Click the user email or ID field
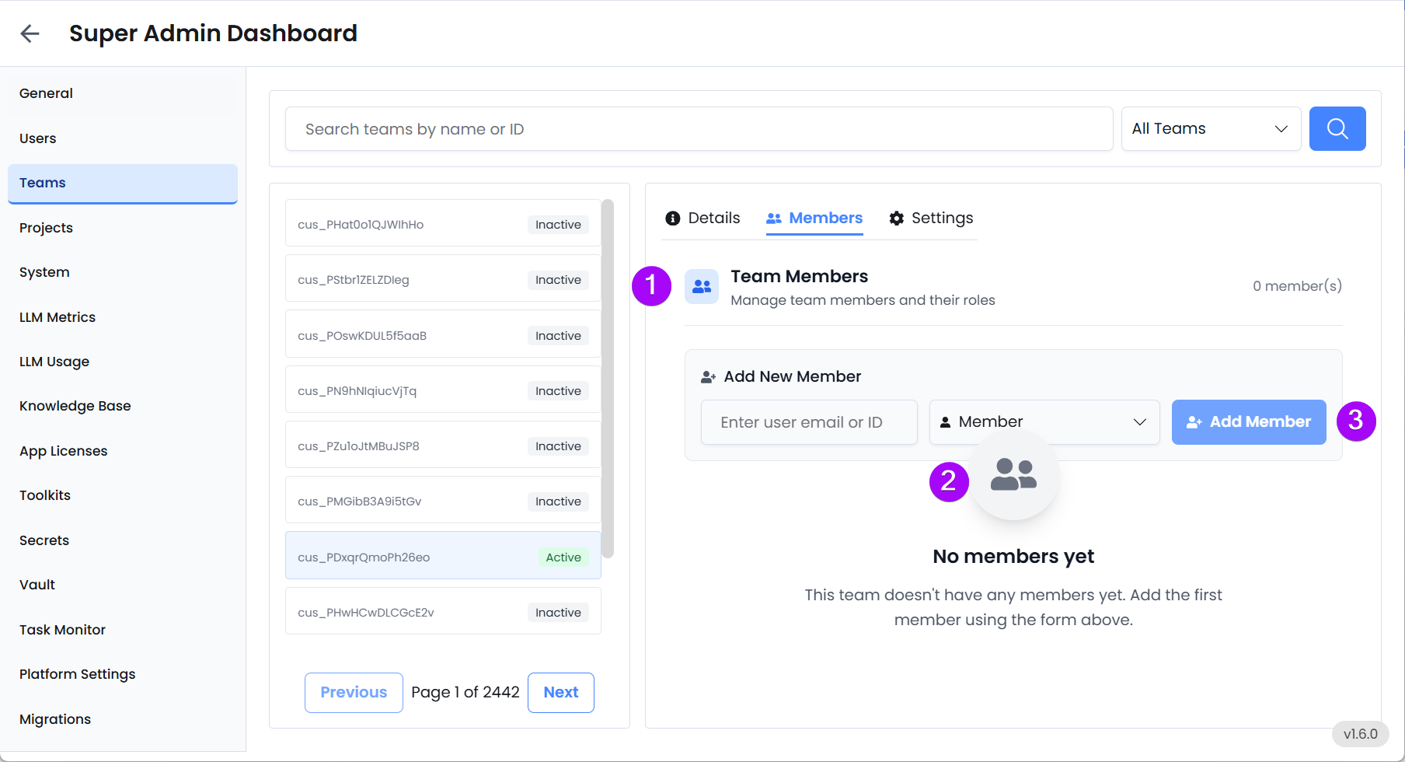Image resolution: width=1405 pixels, height=762 pixels. pyautogui.click(x=809, y=422)
